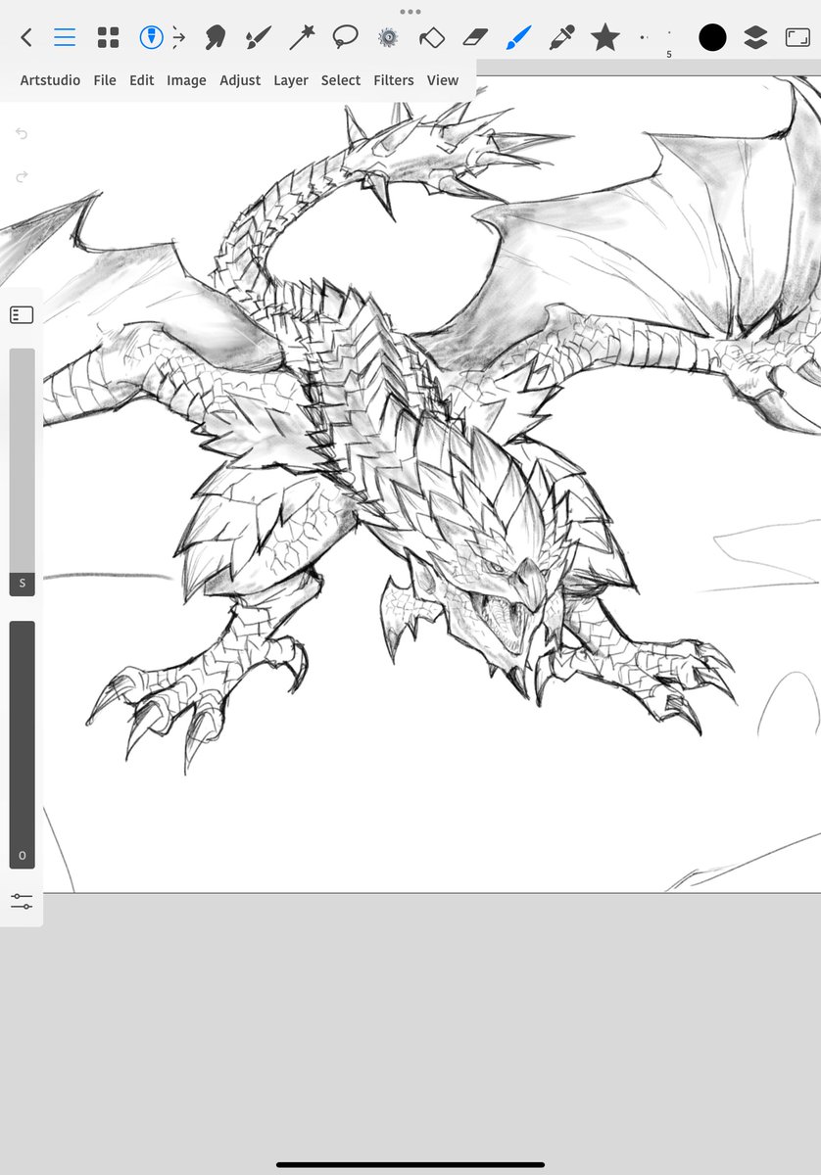This screenshot has height=1175, width=821.
Task: Open the black current color swatch
Action: point(712,38)
